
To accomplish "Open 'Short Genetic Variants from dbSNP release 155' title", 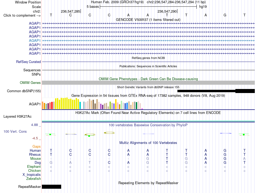I will [x=148, y=87].
